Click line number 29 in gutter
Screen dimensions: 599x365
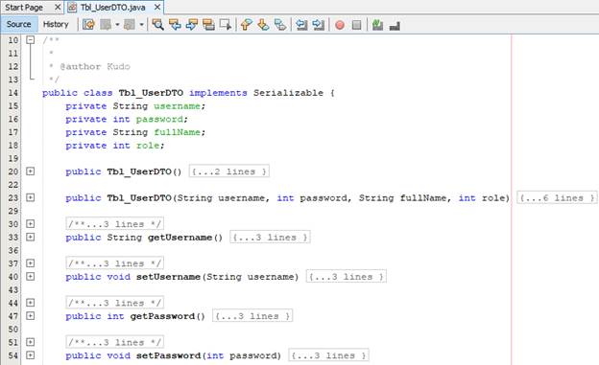point(13,211)
